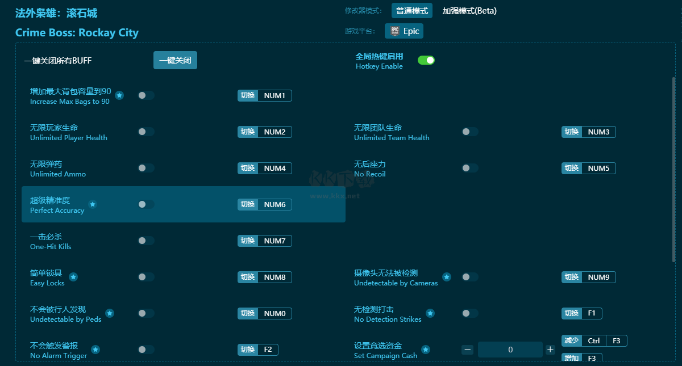Click the 修改器模式 label
Screen dimensions: 682x366
[364, 11]
